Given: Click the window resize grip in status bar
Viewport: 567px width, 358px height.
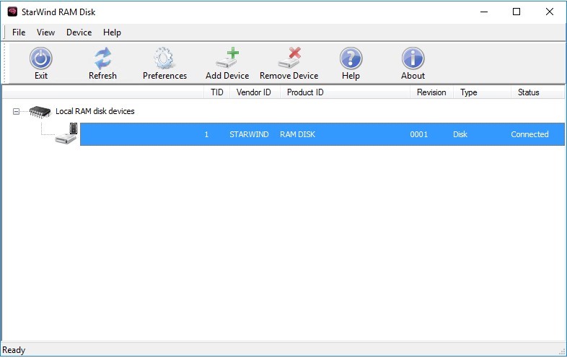Looking at the screenshot, I should [561, 351].
